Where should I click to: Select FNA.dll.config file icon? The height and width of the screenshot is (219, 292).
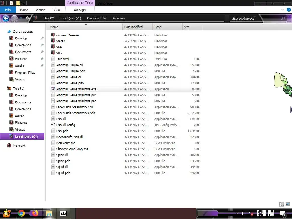[x=53, y=125]
